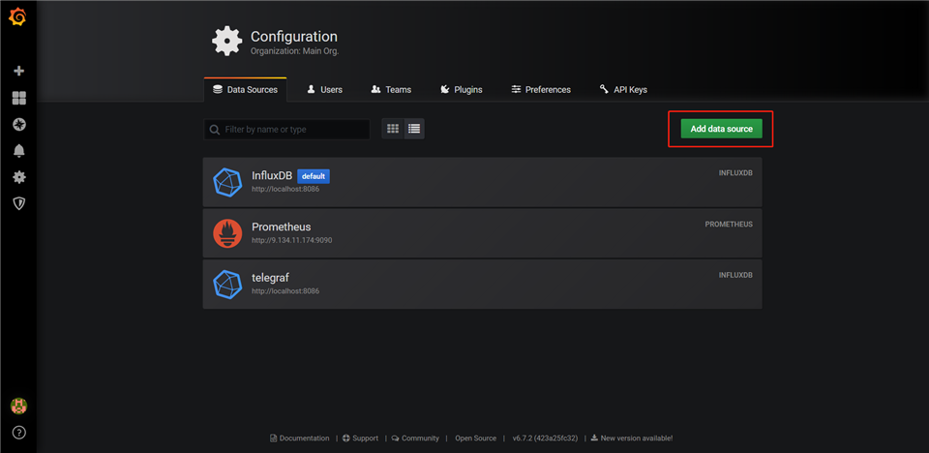Click the large Configuration gear header icon
Image resolution: width=929 pixels, height=453 pixels.
coord(226,42)
